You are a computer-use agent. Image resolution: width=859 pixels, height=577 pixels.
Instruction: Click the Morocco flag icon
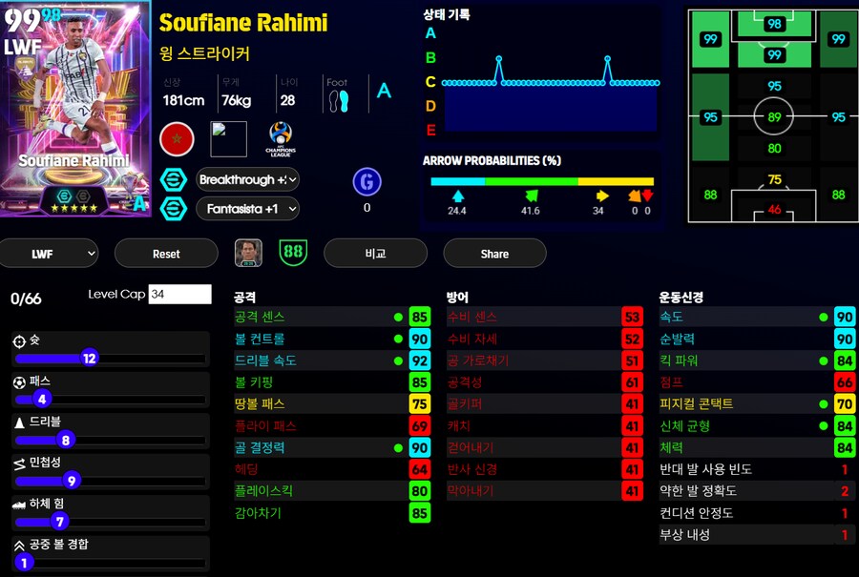tap(177, 139)
